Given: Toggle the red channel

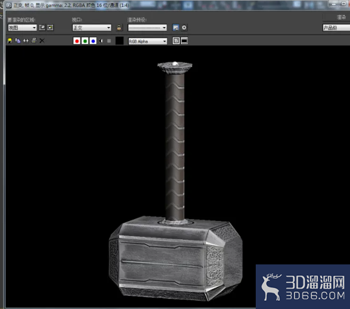Looking at the screenshot, I should pyautogui.click(x=77, y=41).
